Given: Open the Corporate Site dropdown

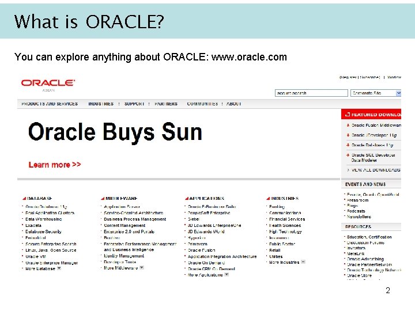Looking at the screenshot, I should point(376,93).
